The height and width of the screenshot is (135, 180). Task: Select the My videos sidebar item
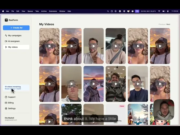16,47
